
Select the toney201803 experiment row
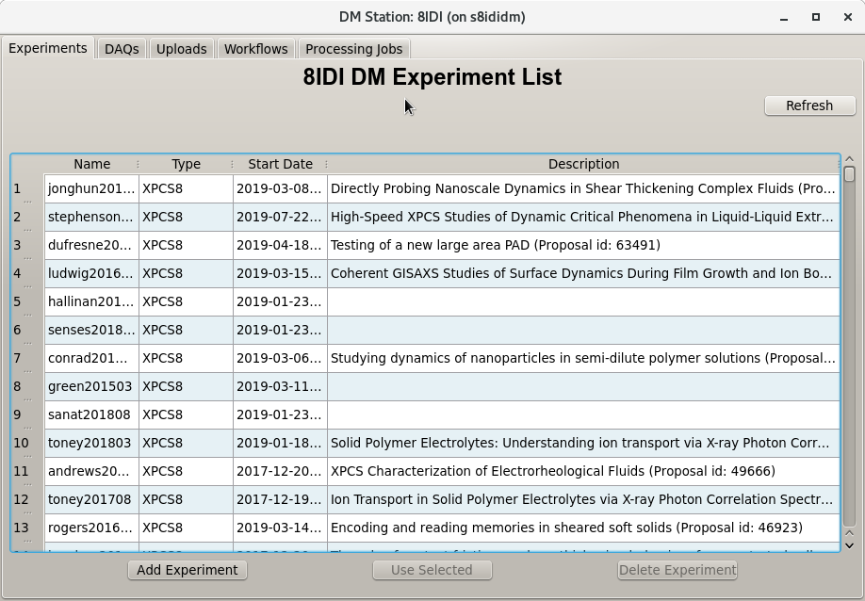pos(91,443)
